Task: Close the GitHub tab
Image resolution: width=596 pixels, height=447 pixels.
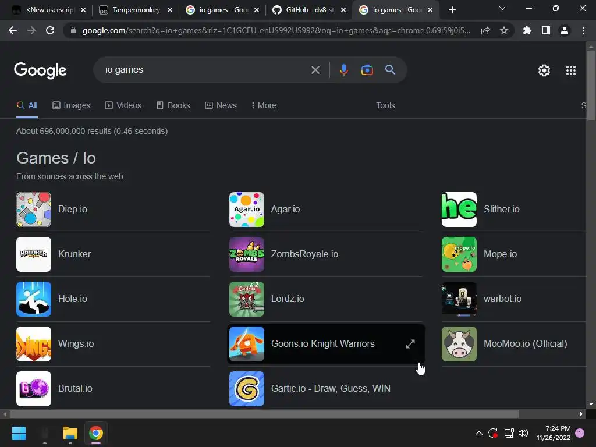Action: [343, 10]
